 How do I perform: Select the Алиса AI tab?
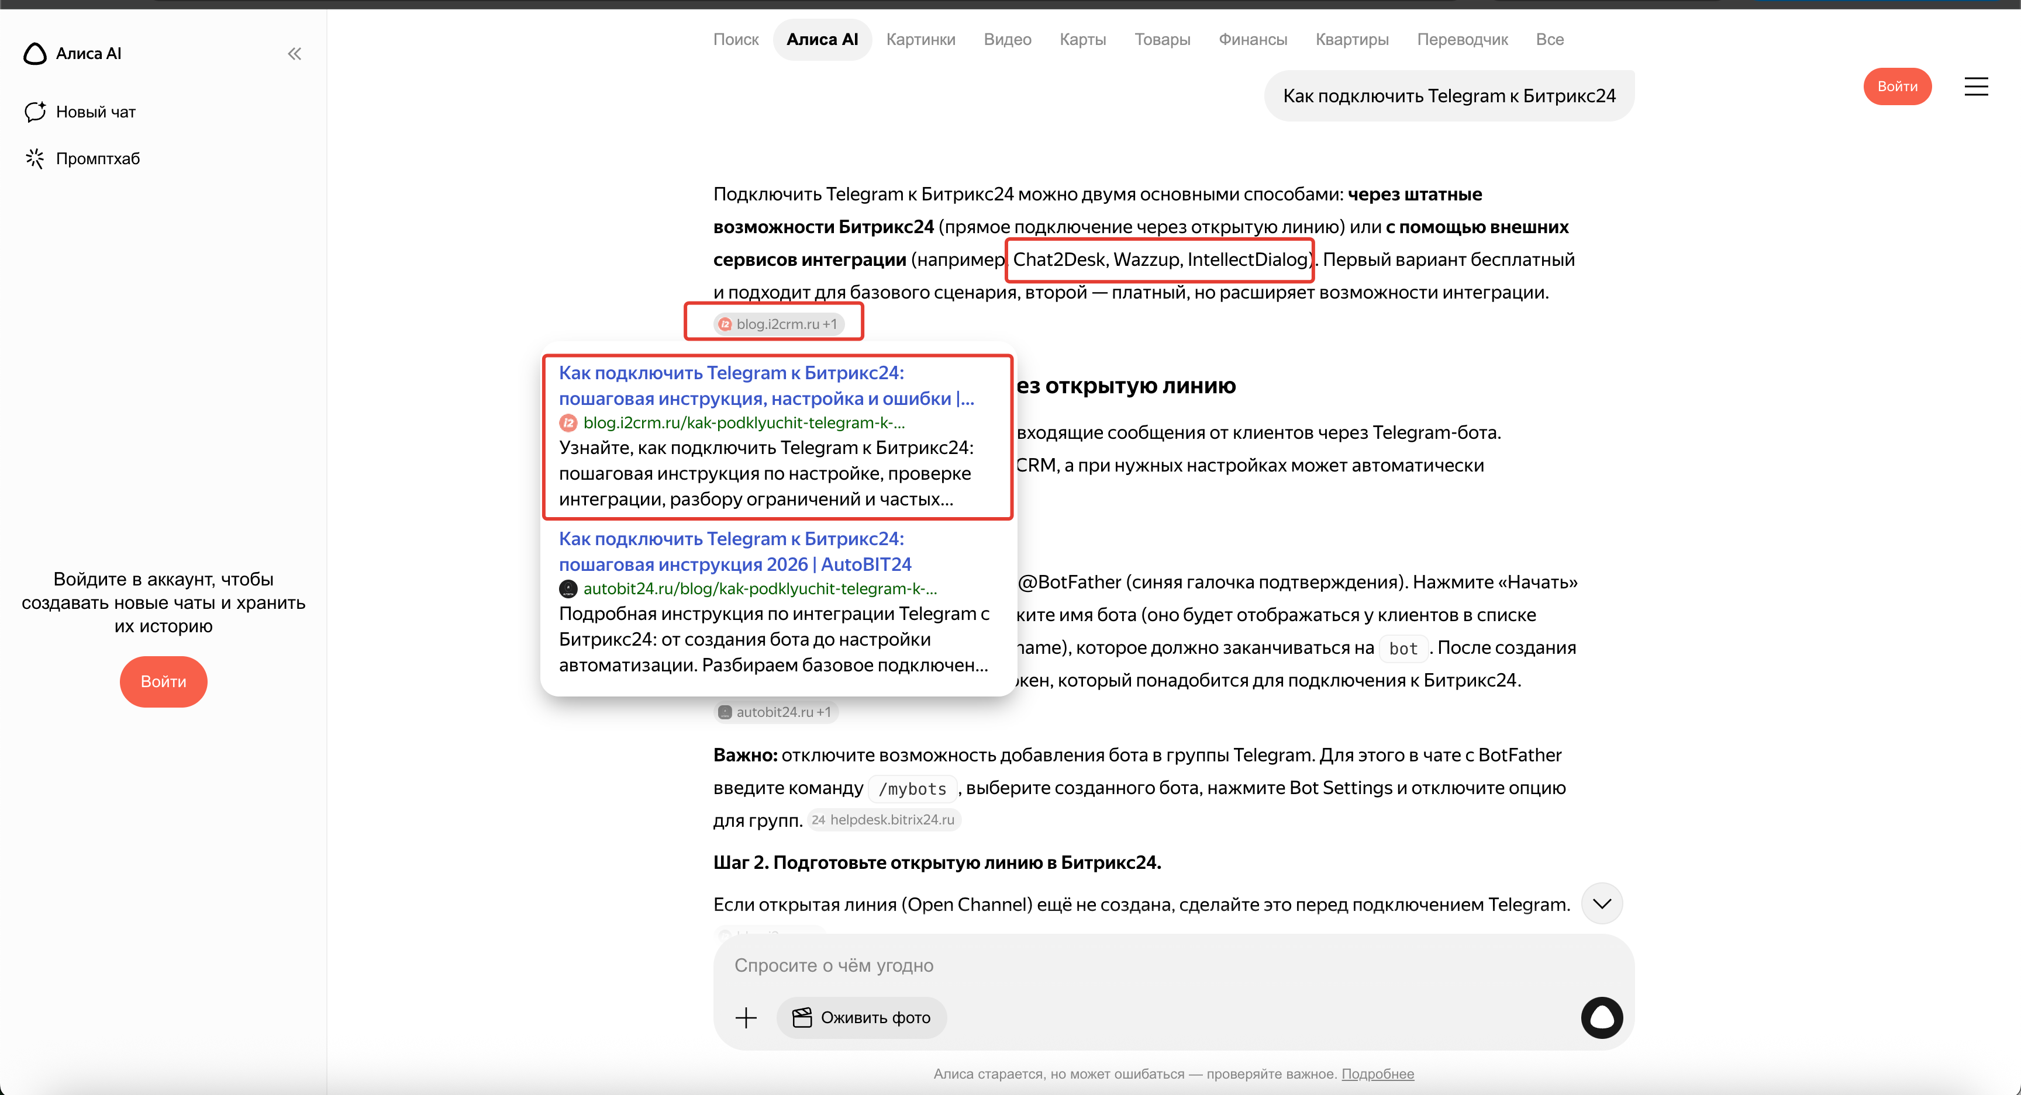[x=822, y=39]
